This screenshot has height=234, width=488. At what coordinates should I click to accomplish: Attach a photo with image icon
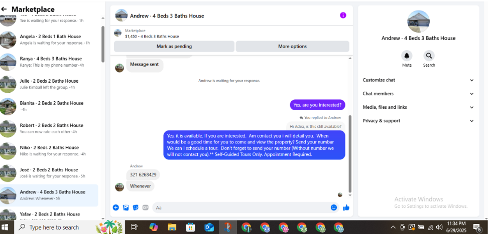(x=126, y=207)
